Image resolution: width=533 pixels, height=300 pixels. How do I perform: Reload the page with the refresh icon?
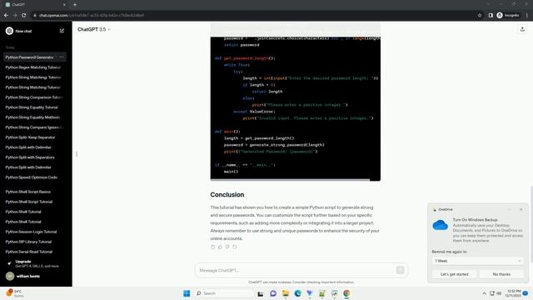pyautogui.click(x=24, y=15)
